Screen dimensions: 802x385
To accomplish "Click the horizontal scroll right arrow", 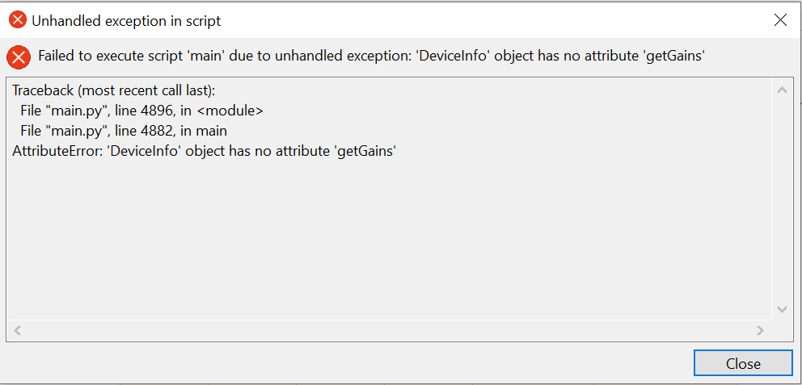I will coord(760,330).
